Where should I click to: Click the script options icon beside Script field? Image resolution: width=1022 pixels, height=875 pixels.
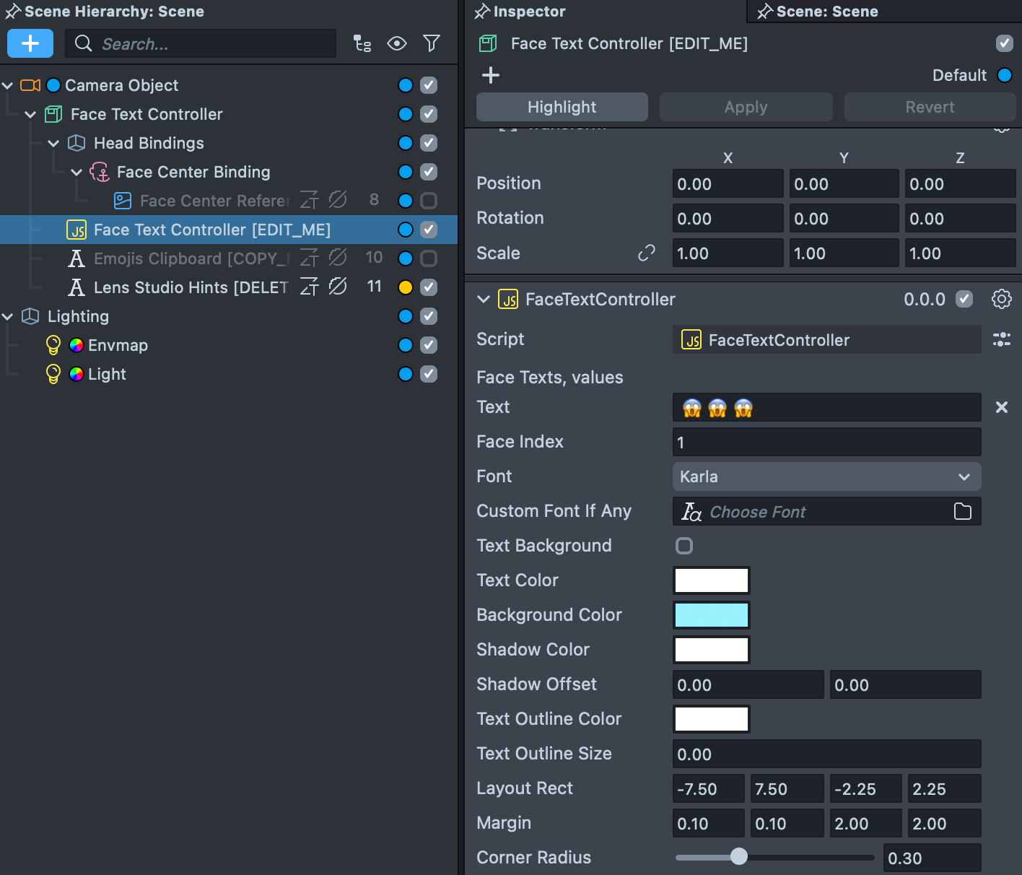(x=1001, y=339)
